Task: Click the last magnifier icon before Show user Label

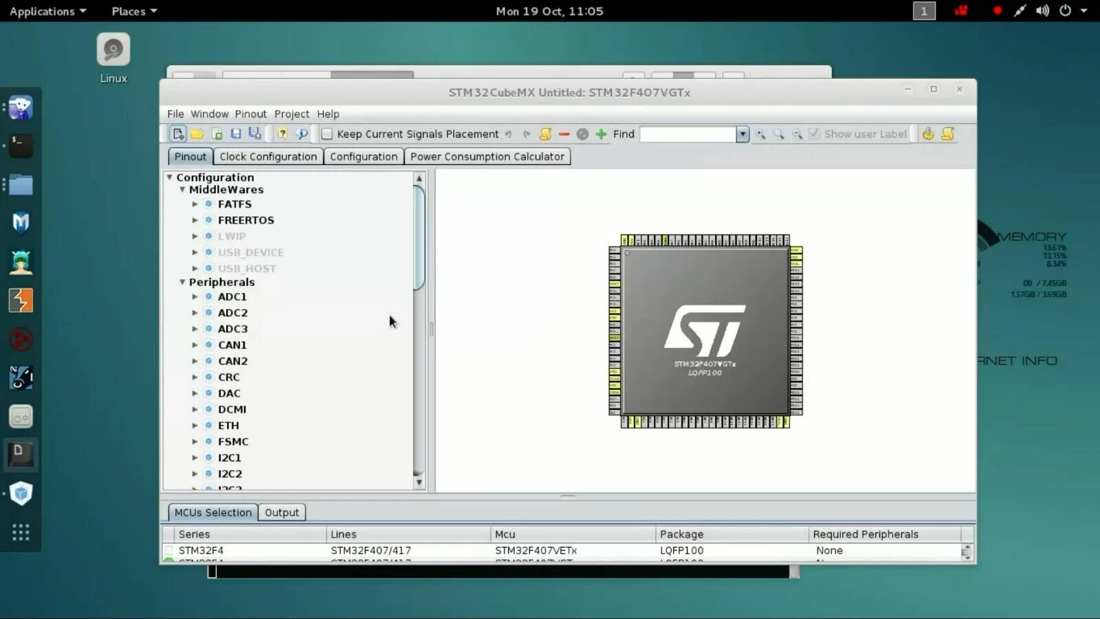Action: (x=797, y=134)
